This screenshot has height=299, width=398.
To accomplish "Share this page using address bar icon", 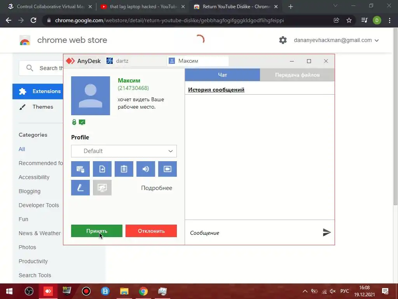I will click(336, 20).
